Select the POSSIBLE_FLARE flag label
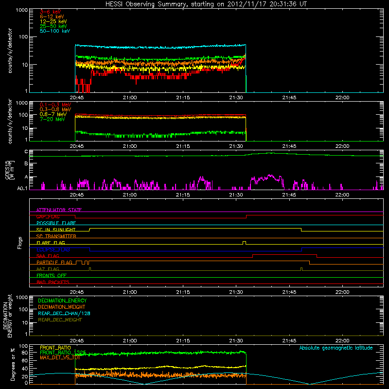The width and height of the screenshot is (389, 389). tap(56, 223)
